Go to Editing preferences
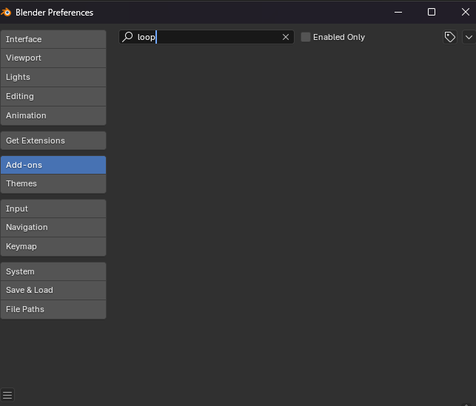 coord(53,96)
